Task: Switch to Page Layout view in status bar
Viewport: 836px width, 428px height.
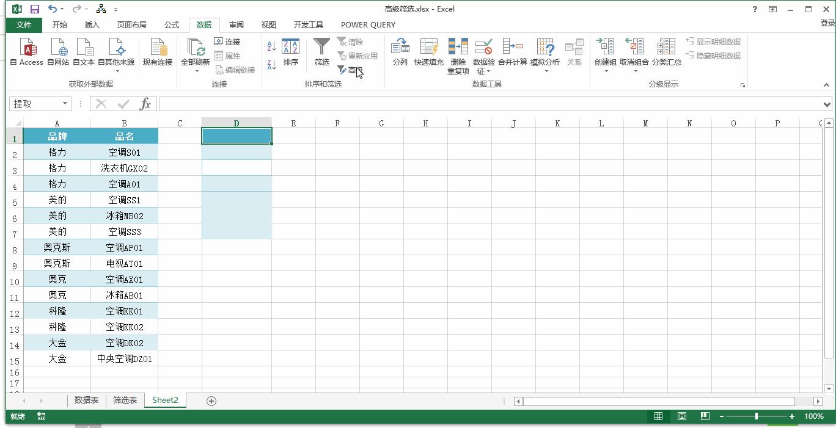Action: (x=681, y=416)
